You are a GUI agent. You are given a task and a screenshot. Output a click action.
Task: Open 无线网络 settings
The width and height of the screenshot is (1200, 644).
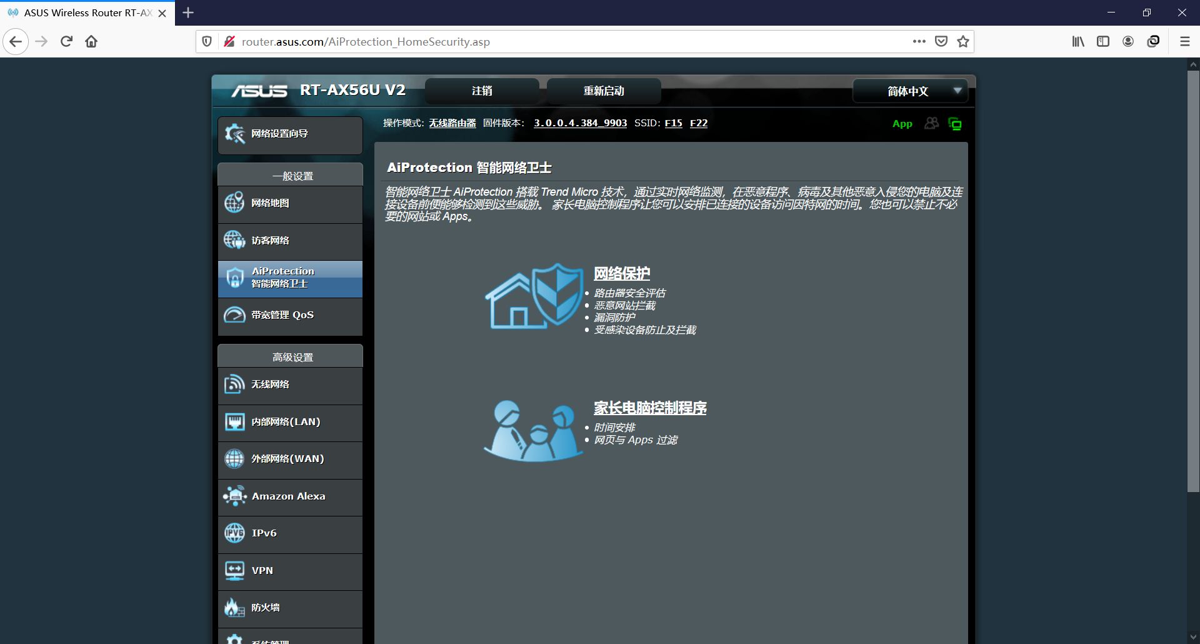pos(290,385)
